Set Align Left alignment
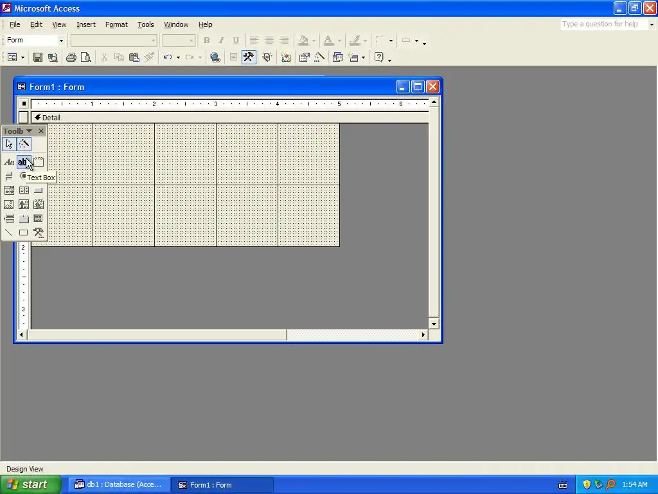The width and height of the screenshot is (658, 494). click(254, 41)
